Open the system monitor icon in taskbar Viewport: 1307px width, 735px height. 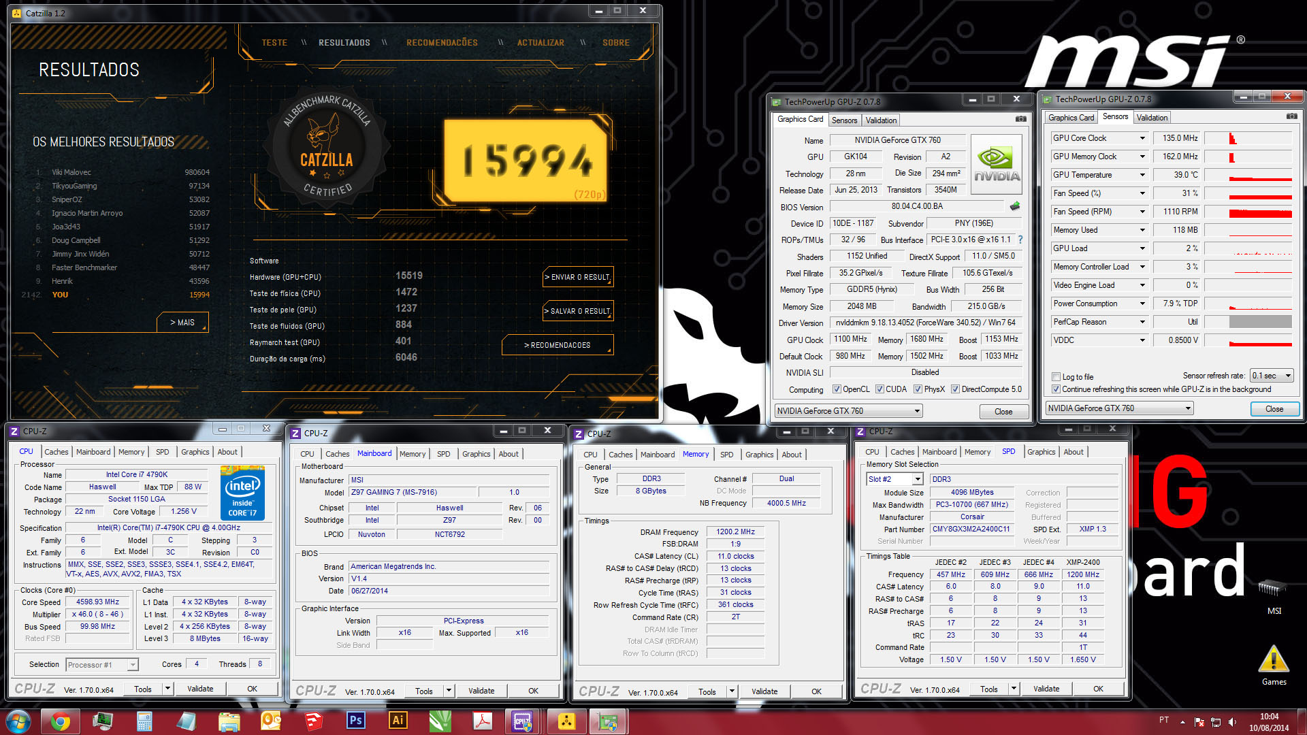(103, 721)
